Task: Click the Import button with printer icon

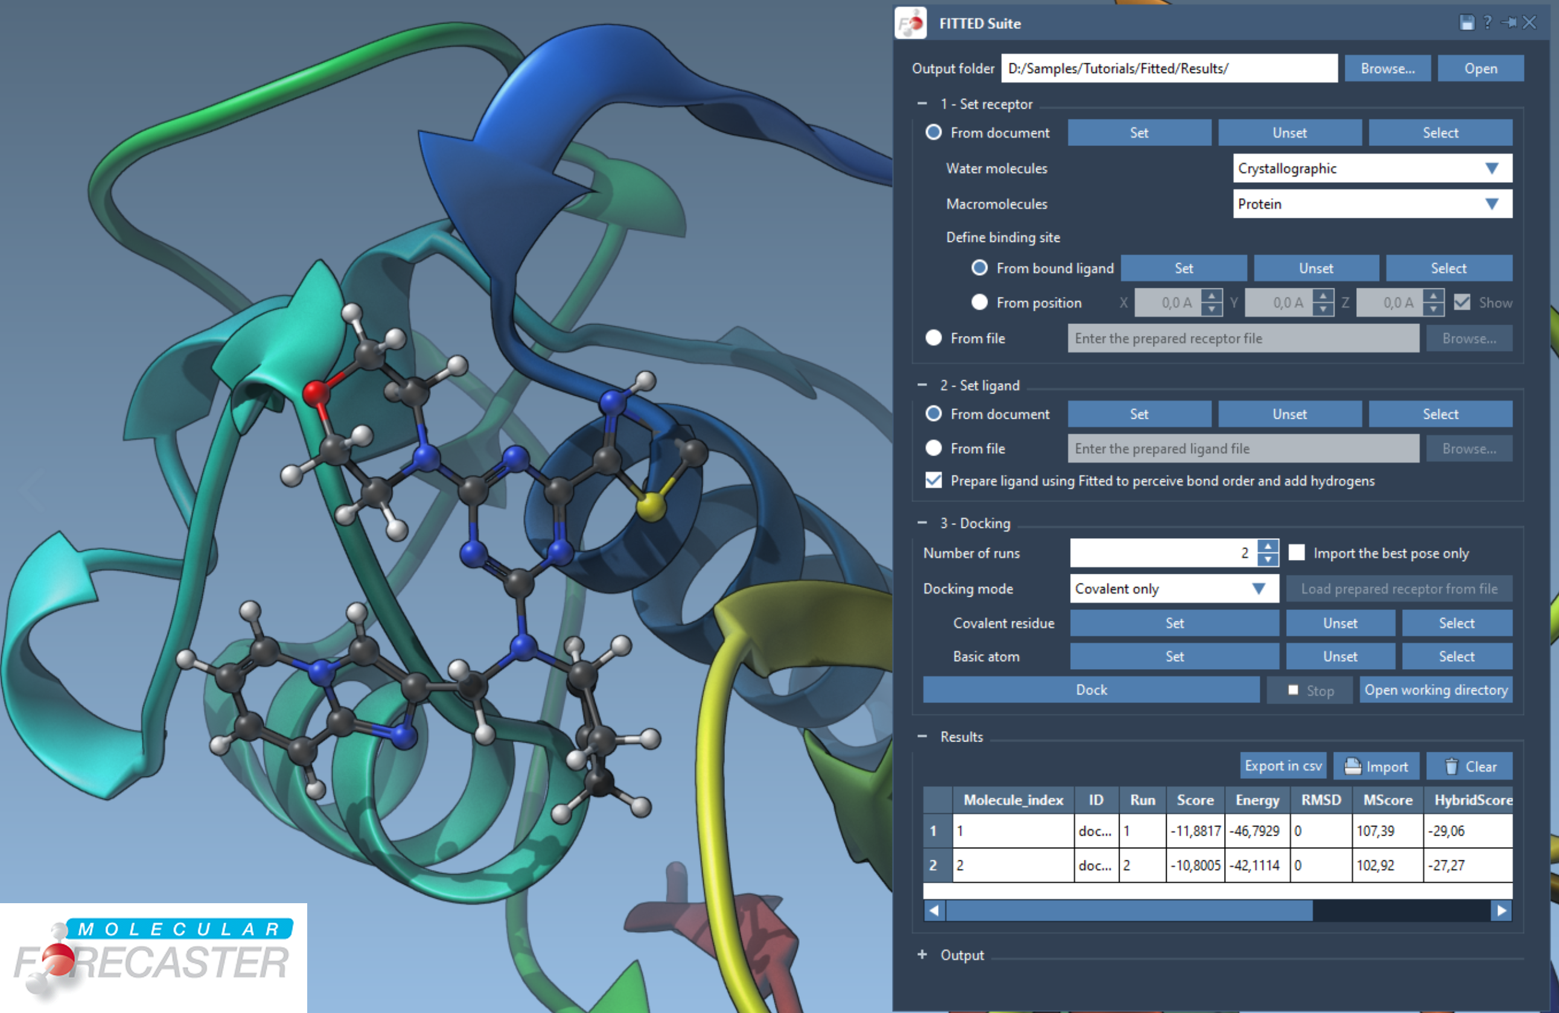Action: (1376, 766)
